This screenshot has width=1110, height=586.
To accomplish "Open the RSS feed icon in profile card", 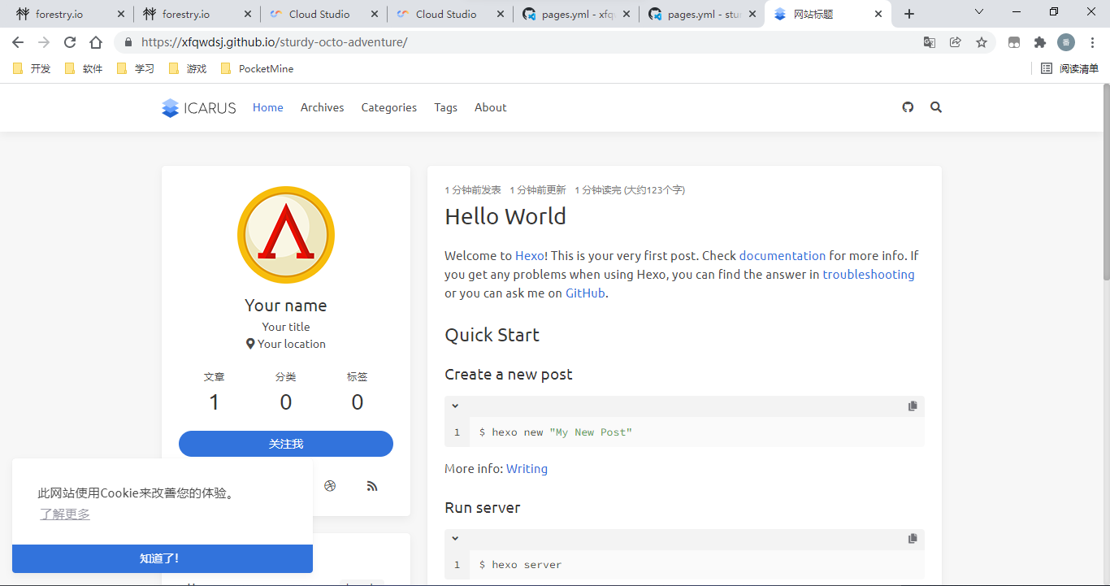I will click(x=372, y=486).
